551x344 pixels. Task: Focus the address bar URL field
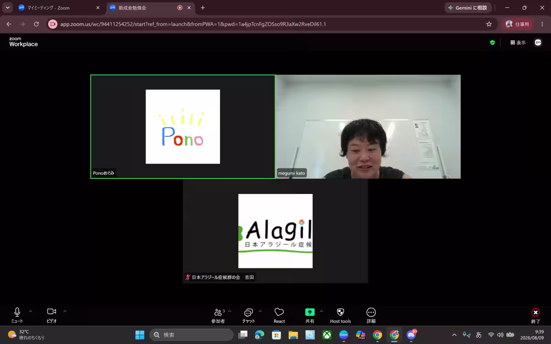[x=271, y=24]
